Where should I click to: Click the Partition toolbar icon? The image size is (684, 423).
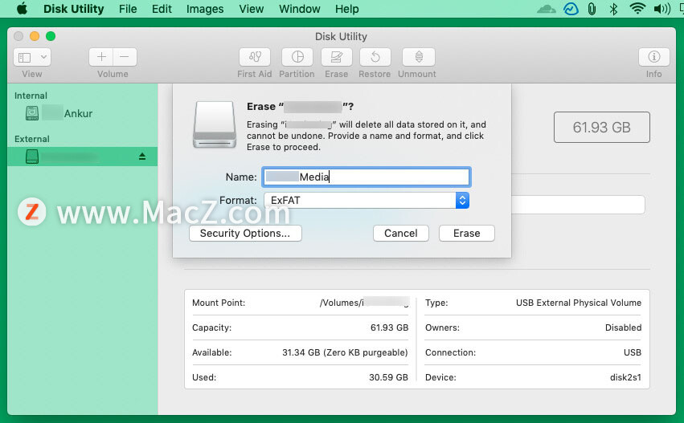(x=297, y=57)
